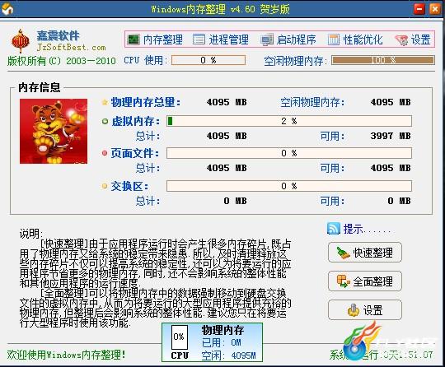Open 设置 in the top toolbar
The width and height of the screenshot is (445, 367).
click(x=413, y=39)
